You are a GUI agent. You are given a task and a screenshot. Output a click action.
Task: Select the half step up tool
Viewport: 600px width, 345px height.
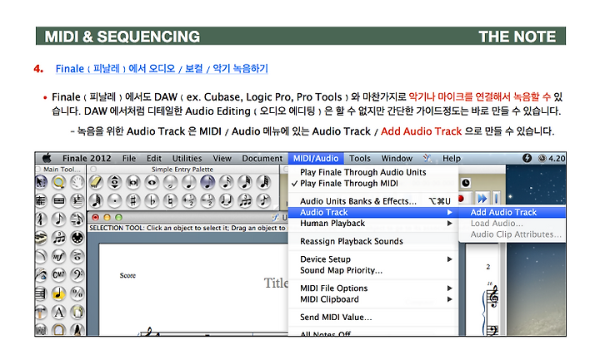tap(188, 200)
